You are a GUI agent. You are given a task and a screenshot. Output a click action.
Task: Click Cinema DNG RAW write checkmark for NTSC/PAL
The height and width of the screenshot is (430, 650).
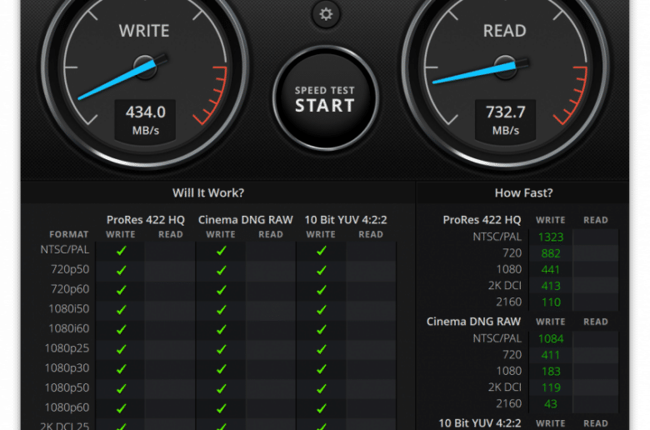[221, 251]
